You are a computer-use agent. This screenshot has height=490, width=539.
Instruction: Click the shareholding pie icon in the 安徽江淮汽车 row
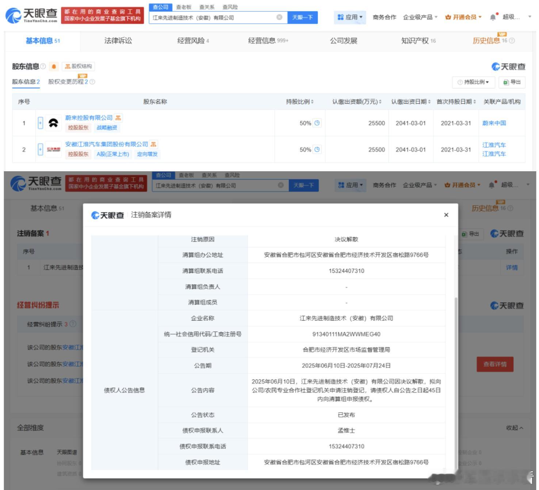[x=317, y=149]
